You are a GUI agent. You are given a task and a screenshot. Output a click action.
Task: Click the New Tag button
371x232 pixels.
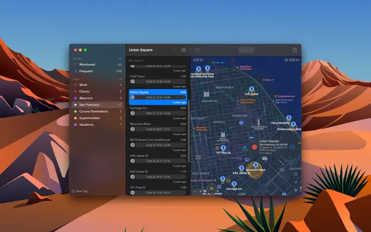[x=80, y=191]
